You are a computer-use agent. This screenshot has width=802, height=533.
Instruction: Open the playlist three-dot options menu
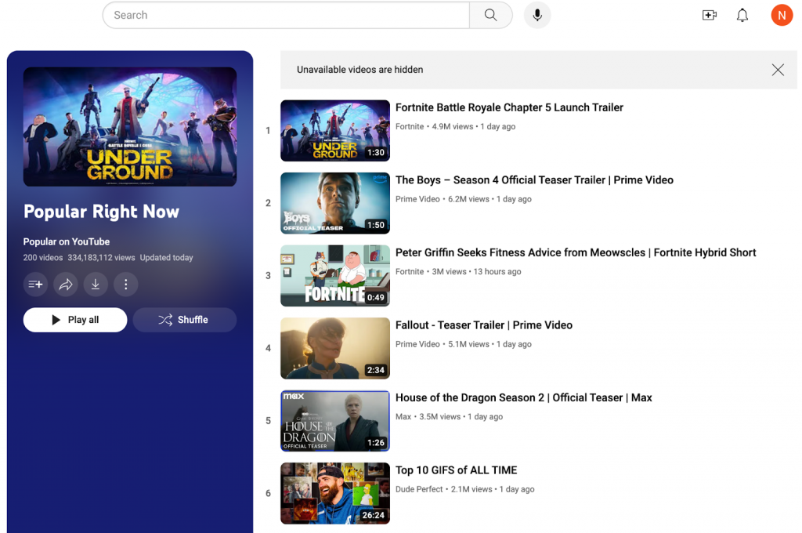(125, 285)
